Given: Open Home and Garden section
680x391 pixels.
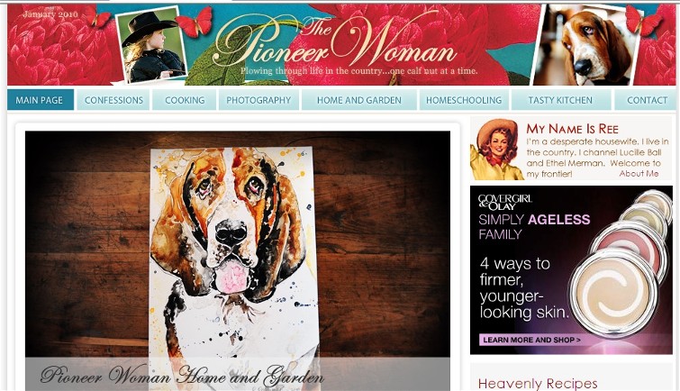Looking at the screenshot, I should point(359,100).
